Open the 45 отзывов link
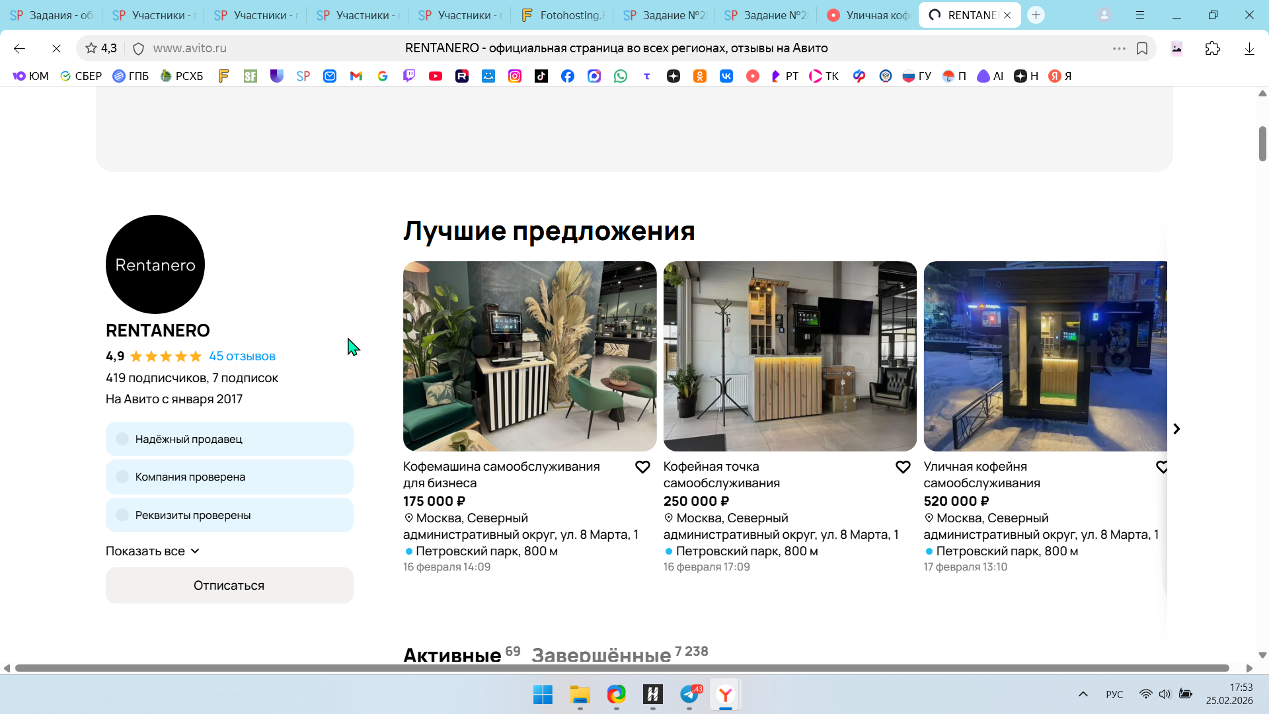This screenshot has width=1269, height=714. point(242,356)
